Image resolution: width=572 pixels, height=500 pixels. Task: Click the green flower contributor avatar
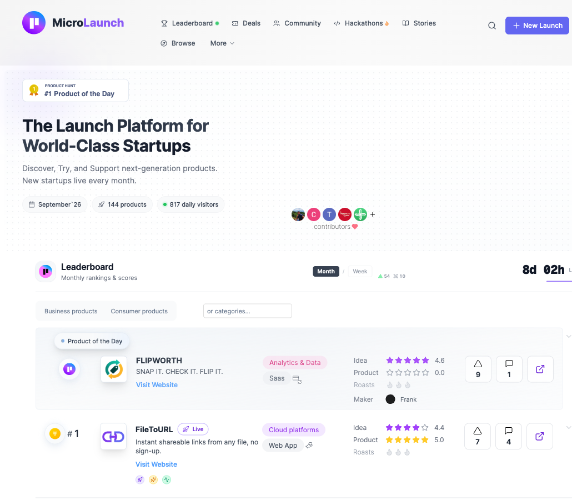[x=360, y=214]
